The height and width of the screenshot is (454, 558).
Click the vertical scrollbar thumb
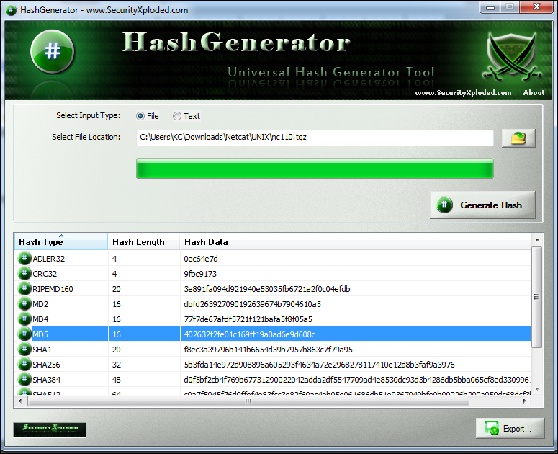click(x=537, y=297)
